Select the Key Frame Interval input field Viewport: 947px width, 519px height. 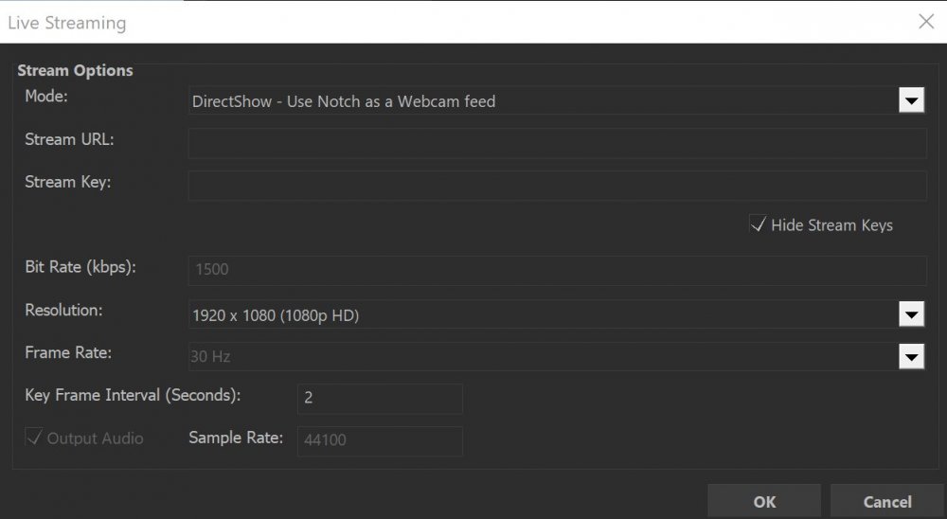pyautogui.click(x=380, y=399)
